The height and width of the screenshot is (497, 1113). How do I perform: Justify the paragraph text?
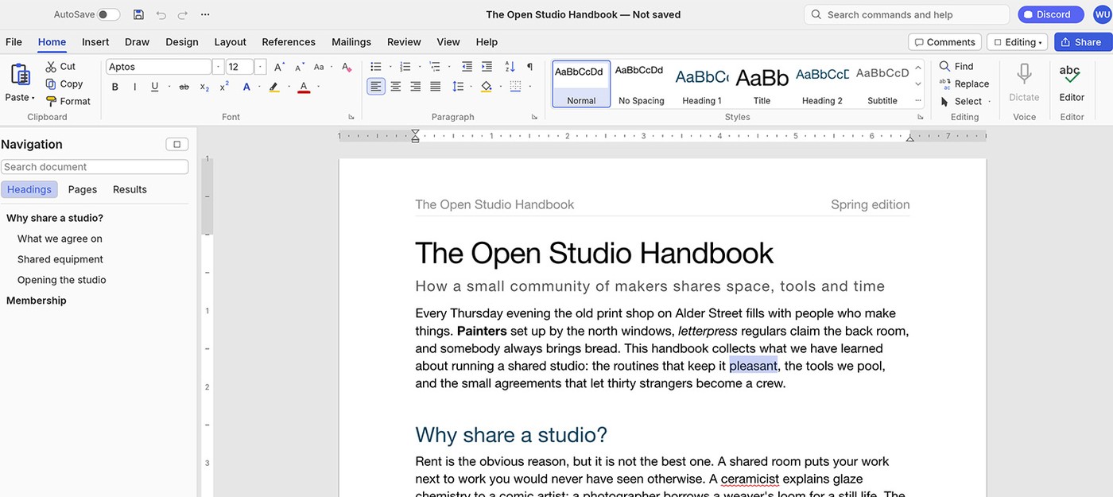click(x=435, y=87)
